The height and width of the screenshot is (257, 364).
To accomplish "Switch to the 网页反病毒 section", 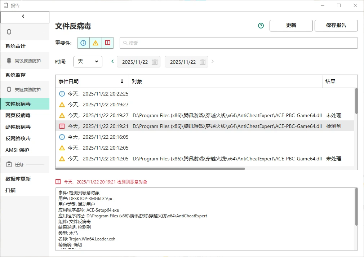I will (x=18, y=115).
